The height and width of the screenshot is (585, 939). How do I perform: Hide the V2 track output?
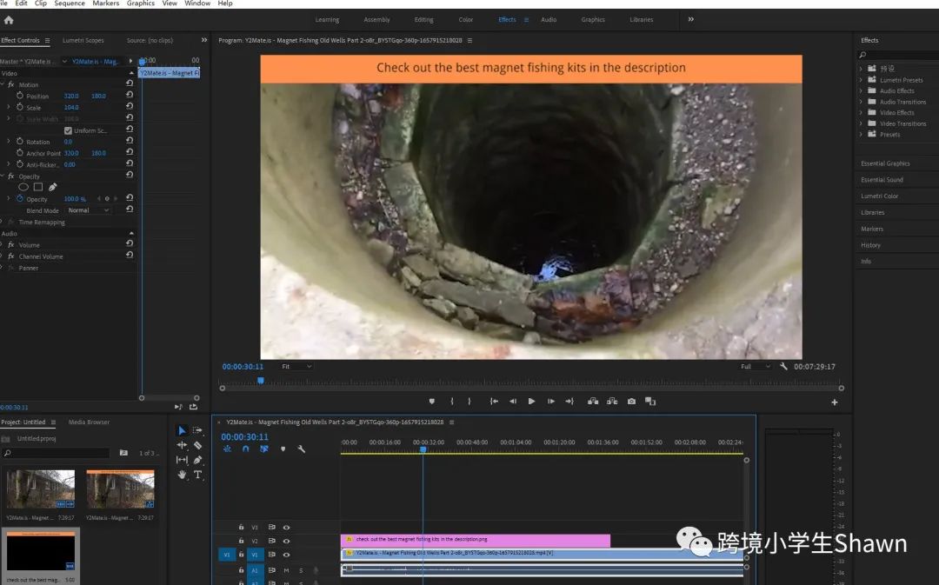coord(286,541)
